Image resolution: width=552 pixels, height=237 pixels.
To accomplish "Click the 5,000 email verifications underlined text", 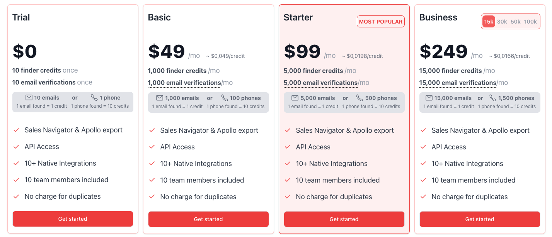I will click(x=320, y=83).
